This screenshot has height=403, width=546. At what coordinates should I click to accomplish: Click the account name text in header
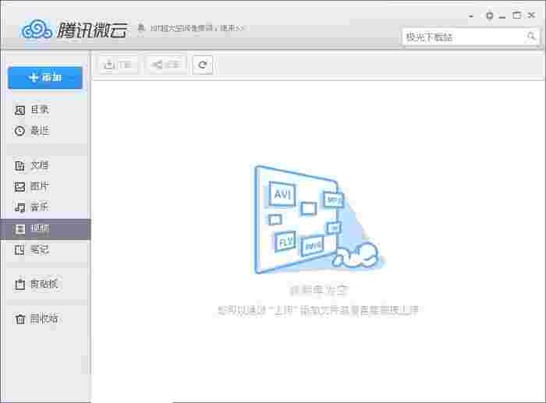pyautogui.click(x=197, y=28)
